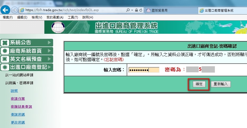247x128 pixels.
Task: Click the 出進口廠商登記-密碼確認 heading
Action: click(212, 46)
